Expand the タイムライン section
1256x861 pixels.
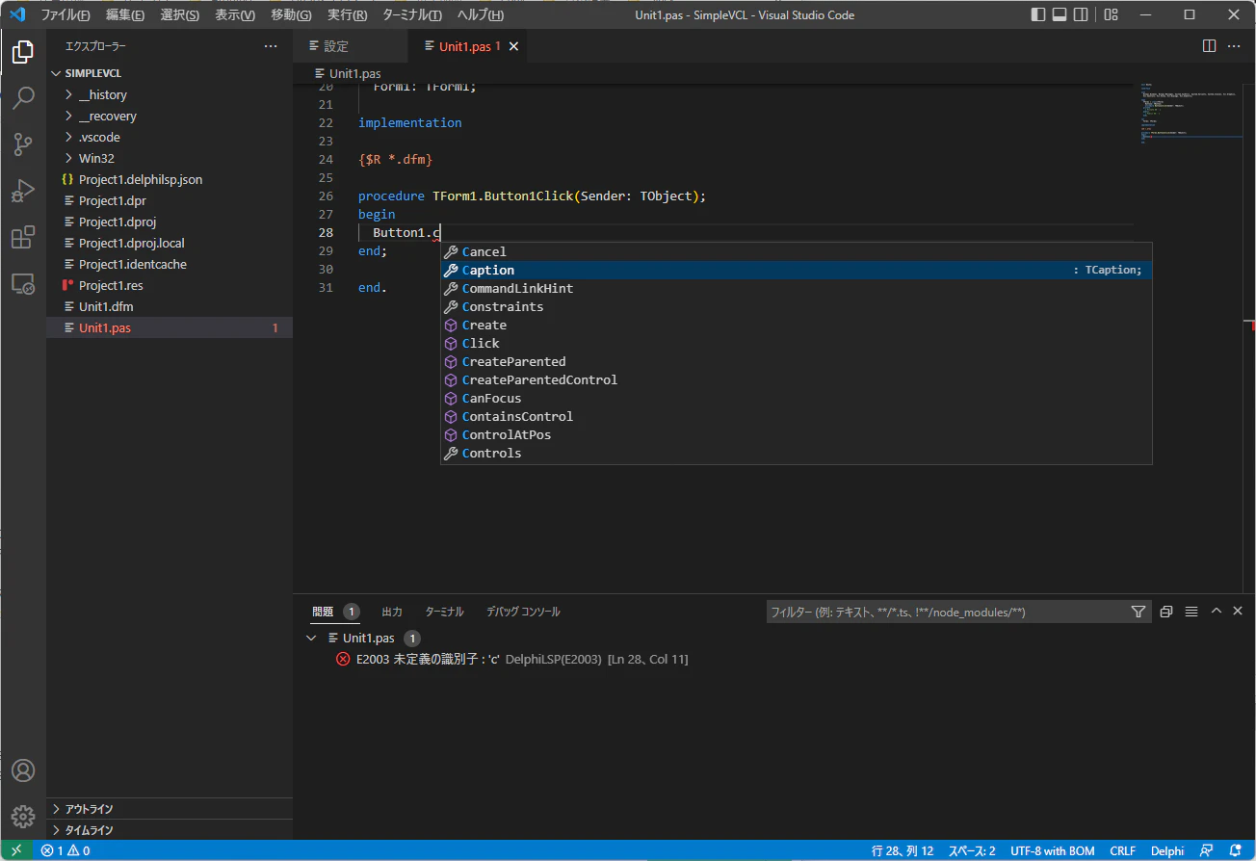pos(170,830)
